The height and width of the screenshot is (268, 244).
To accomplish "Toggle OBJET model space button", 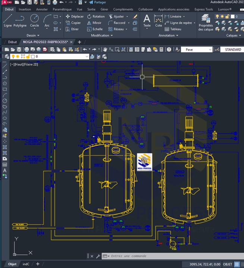I will (x=227, y=264).
